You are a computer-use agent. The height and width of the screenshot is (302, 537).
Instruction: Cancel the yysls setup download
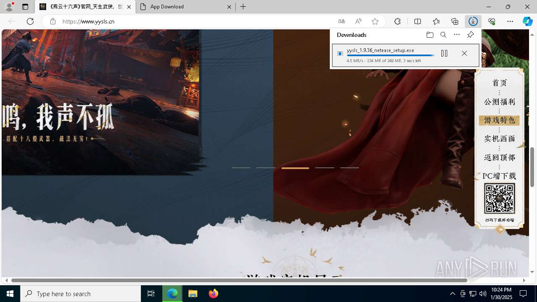click(464, 53)
